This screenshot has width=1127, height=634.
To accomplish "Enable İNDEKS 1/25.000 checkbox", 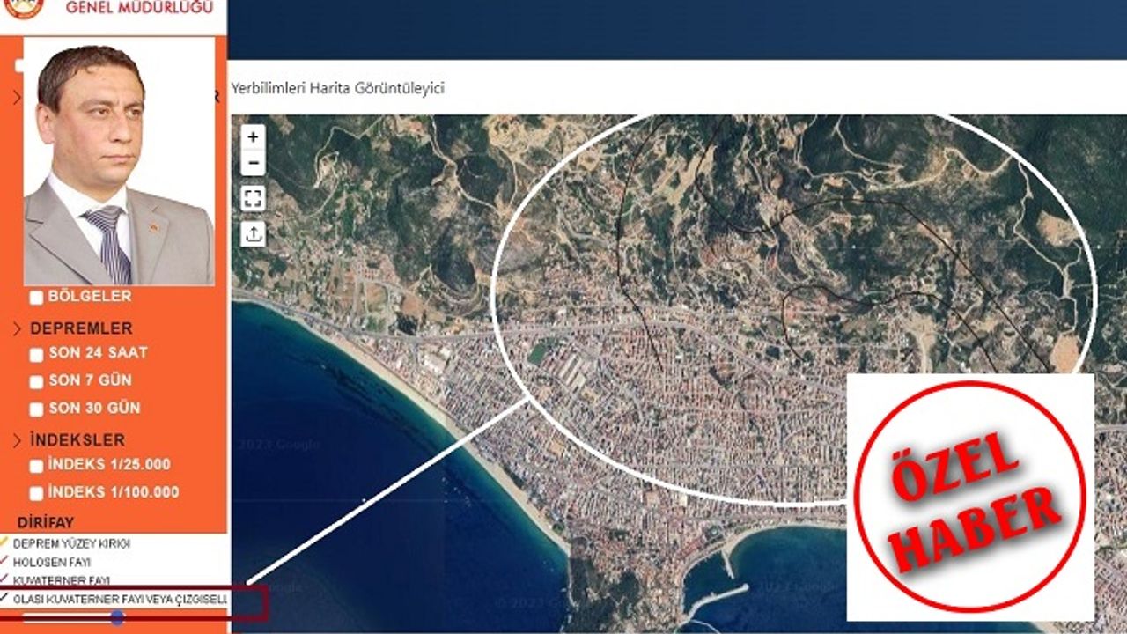I will pos(36,466).
